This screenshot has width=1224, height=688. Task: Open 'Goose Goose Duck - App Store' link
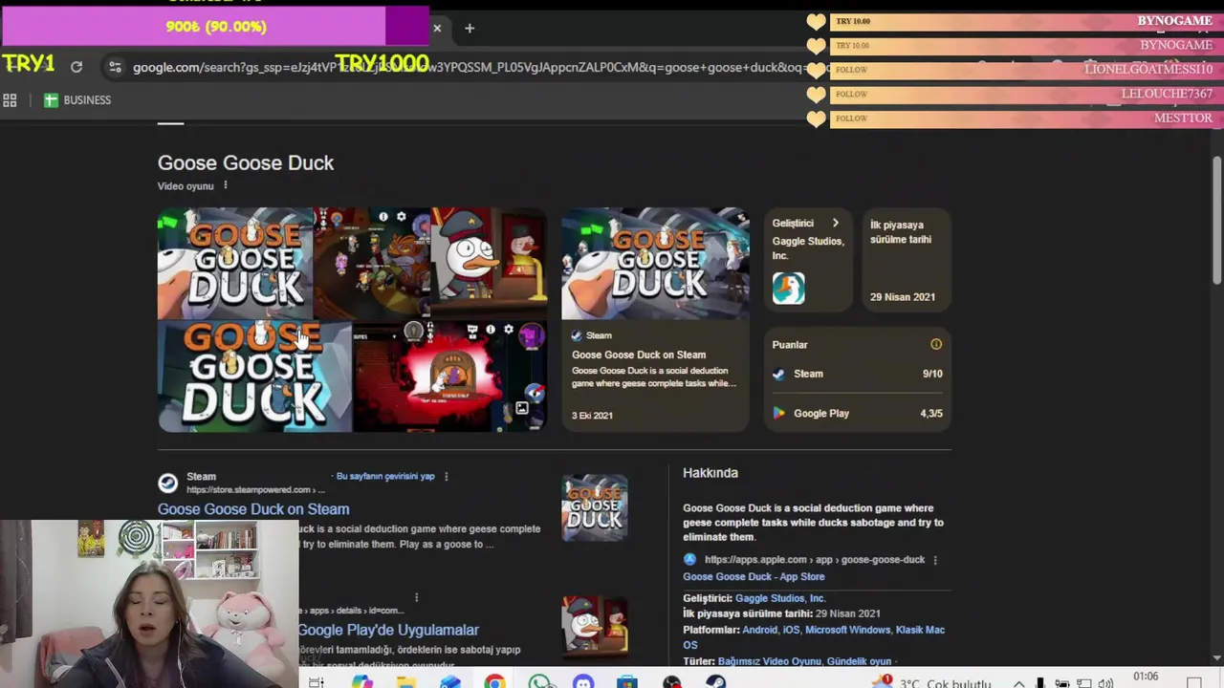click(x=754, y=576)
